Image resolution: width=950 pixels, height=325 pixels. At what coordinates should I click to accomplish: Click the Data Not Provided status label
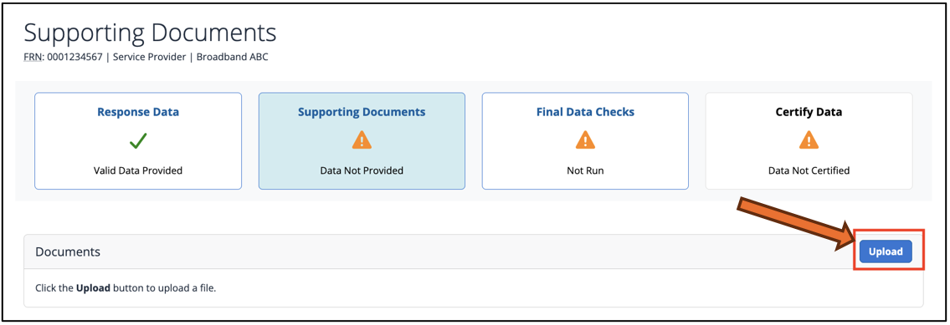coord(362,170)
